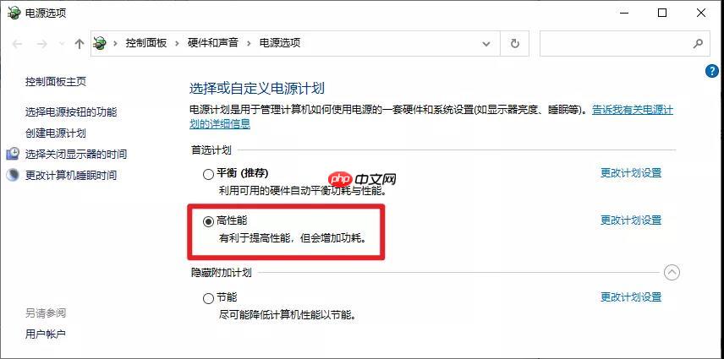Expand the chevron after 控制面板 breadcrumb
724x359 pixels.
[x=177, y=43]
